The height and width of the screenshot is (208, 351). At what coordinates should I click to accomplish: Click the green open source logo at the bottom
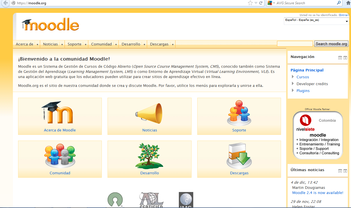(115, 200)
